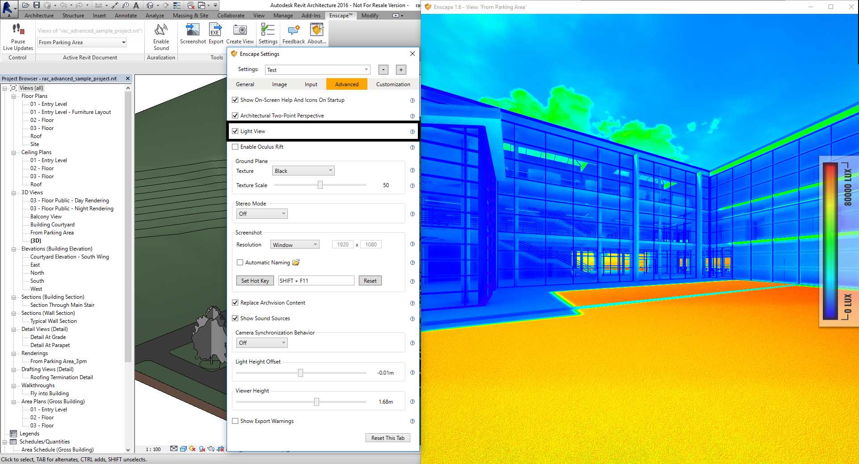Open Enscape Settings via the Settings icon
The width and height of the screenshot is (859, 464).
pos(268,30)
